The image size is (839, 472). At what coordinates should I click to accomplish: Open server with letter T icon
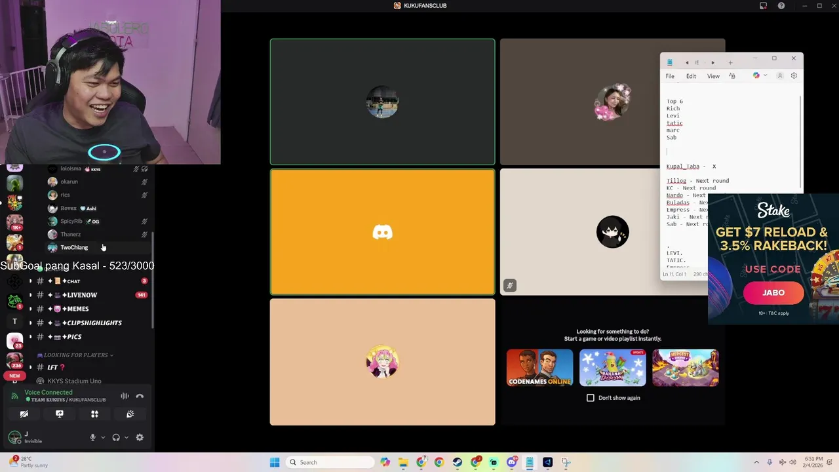(14, 321)
